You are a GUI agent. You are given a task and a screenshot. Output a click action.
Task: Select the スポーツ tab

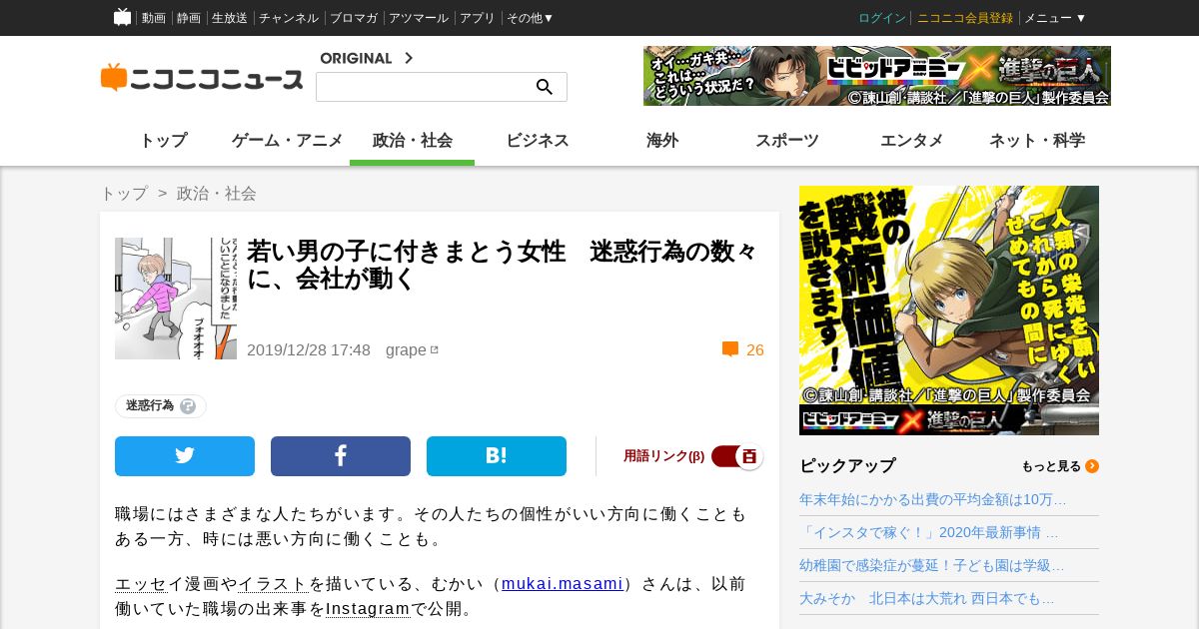pos(786,141)
